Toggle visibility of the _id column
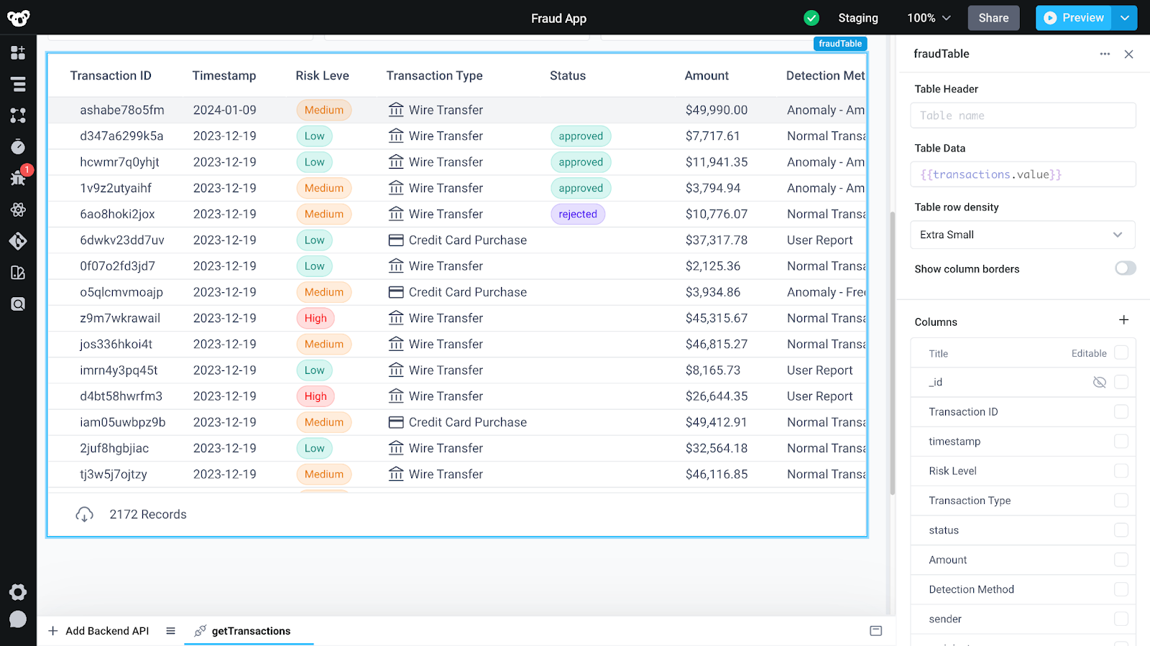This screenshot has height=646, width=1150. [1099, 382]
